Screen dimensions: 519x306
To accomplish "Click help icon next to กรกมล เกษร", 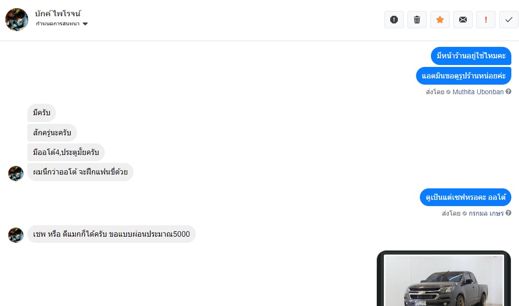I will [508, 213].
